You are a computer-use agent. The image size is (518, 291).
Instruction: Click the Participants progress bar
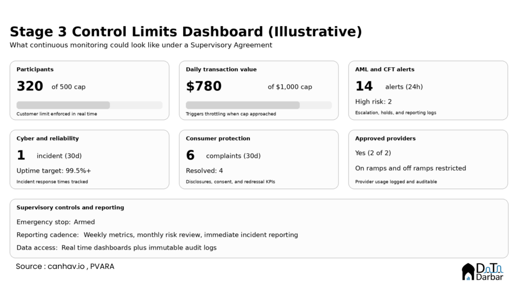click(90, 105)
